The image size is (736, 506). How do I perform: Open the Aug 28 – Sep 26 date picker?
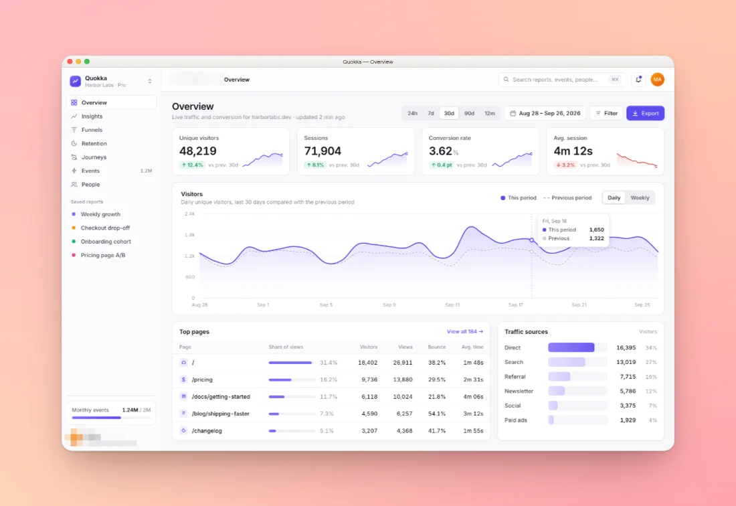point(545,114)
